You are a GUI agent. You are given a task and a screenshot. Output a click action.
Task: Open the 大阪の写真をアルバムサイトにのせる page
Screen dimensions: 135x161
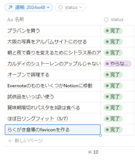[x=47, y=42]
